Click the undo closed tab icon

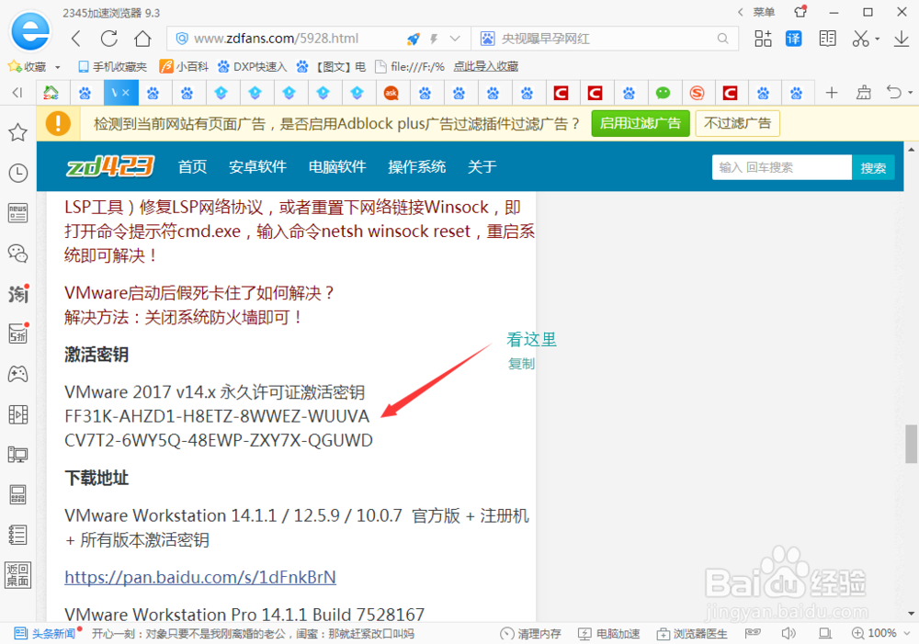tap(894, 93)
